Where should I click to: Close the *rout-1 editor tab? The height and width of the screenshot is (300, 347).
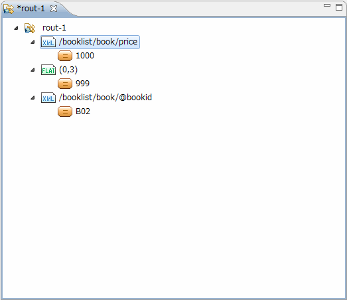click(x=54, y=9)
